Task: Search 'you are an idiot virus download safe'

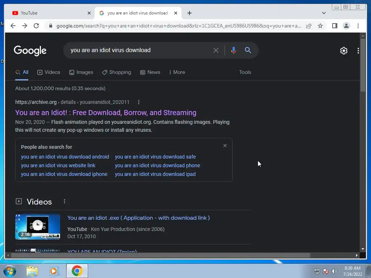Action: coord(155,157)
